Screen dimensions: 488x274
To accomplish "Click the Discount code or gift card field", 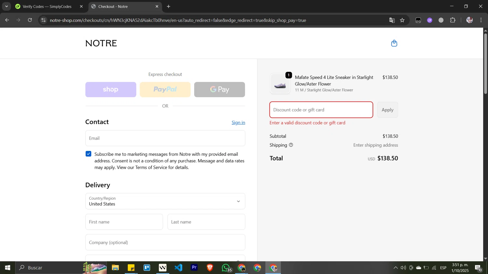I will 321,110.
